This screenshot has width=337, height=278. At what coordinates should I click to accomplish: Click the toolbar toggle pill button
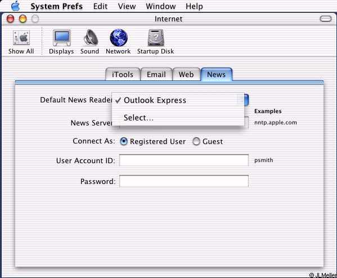coord(325,19)
